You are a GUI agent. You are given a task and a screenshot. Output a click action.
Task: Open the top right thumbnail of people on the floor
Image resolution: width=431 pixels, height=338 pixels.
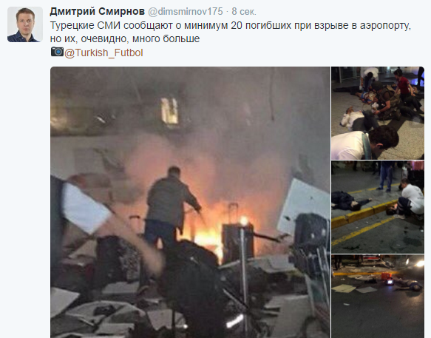tap(378, 113)
